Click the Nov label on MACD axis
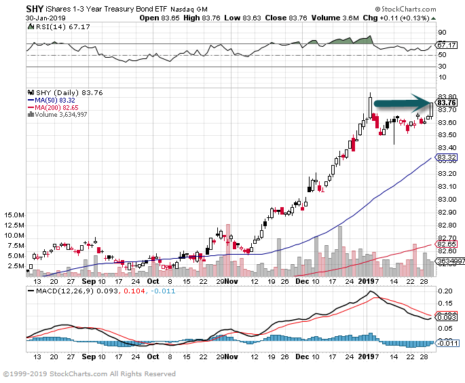 [231, 357]
